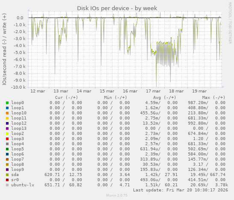Click the 0.0 y-axis tick label
The width and height of the screenshot is (234, 200).
pos(20,18)
